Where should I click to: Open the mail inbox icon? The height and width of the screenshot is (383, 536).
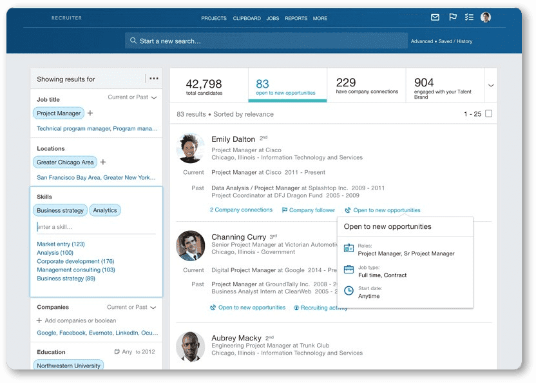point(435,17)
